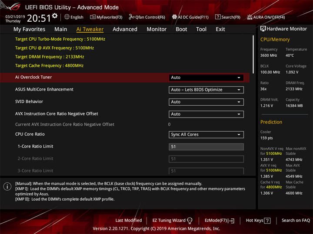The width and height of the screenshot is (313, 234).
Task: Click the globe language icon
Action: click(x=67, y=17)
